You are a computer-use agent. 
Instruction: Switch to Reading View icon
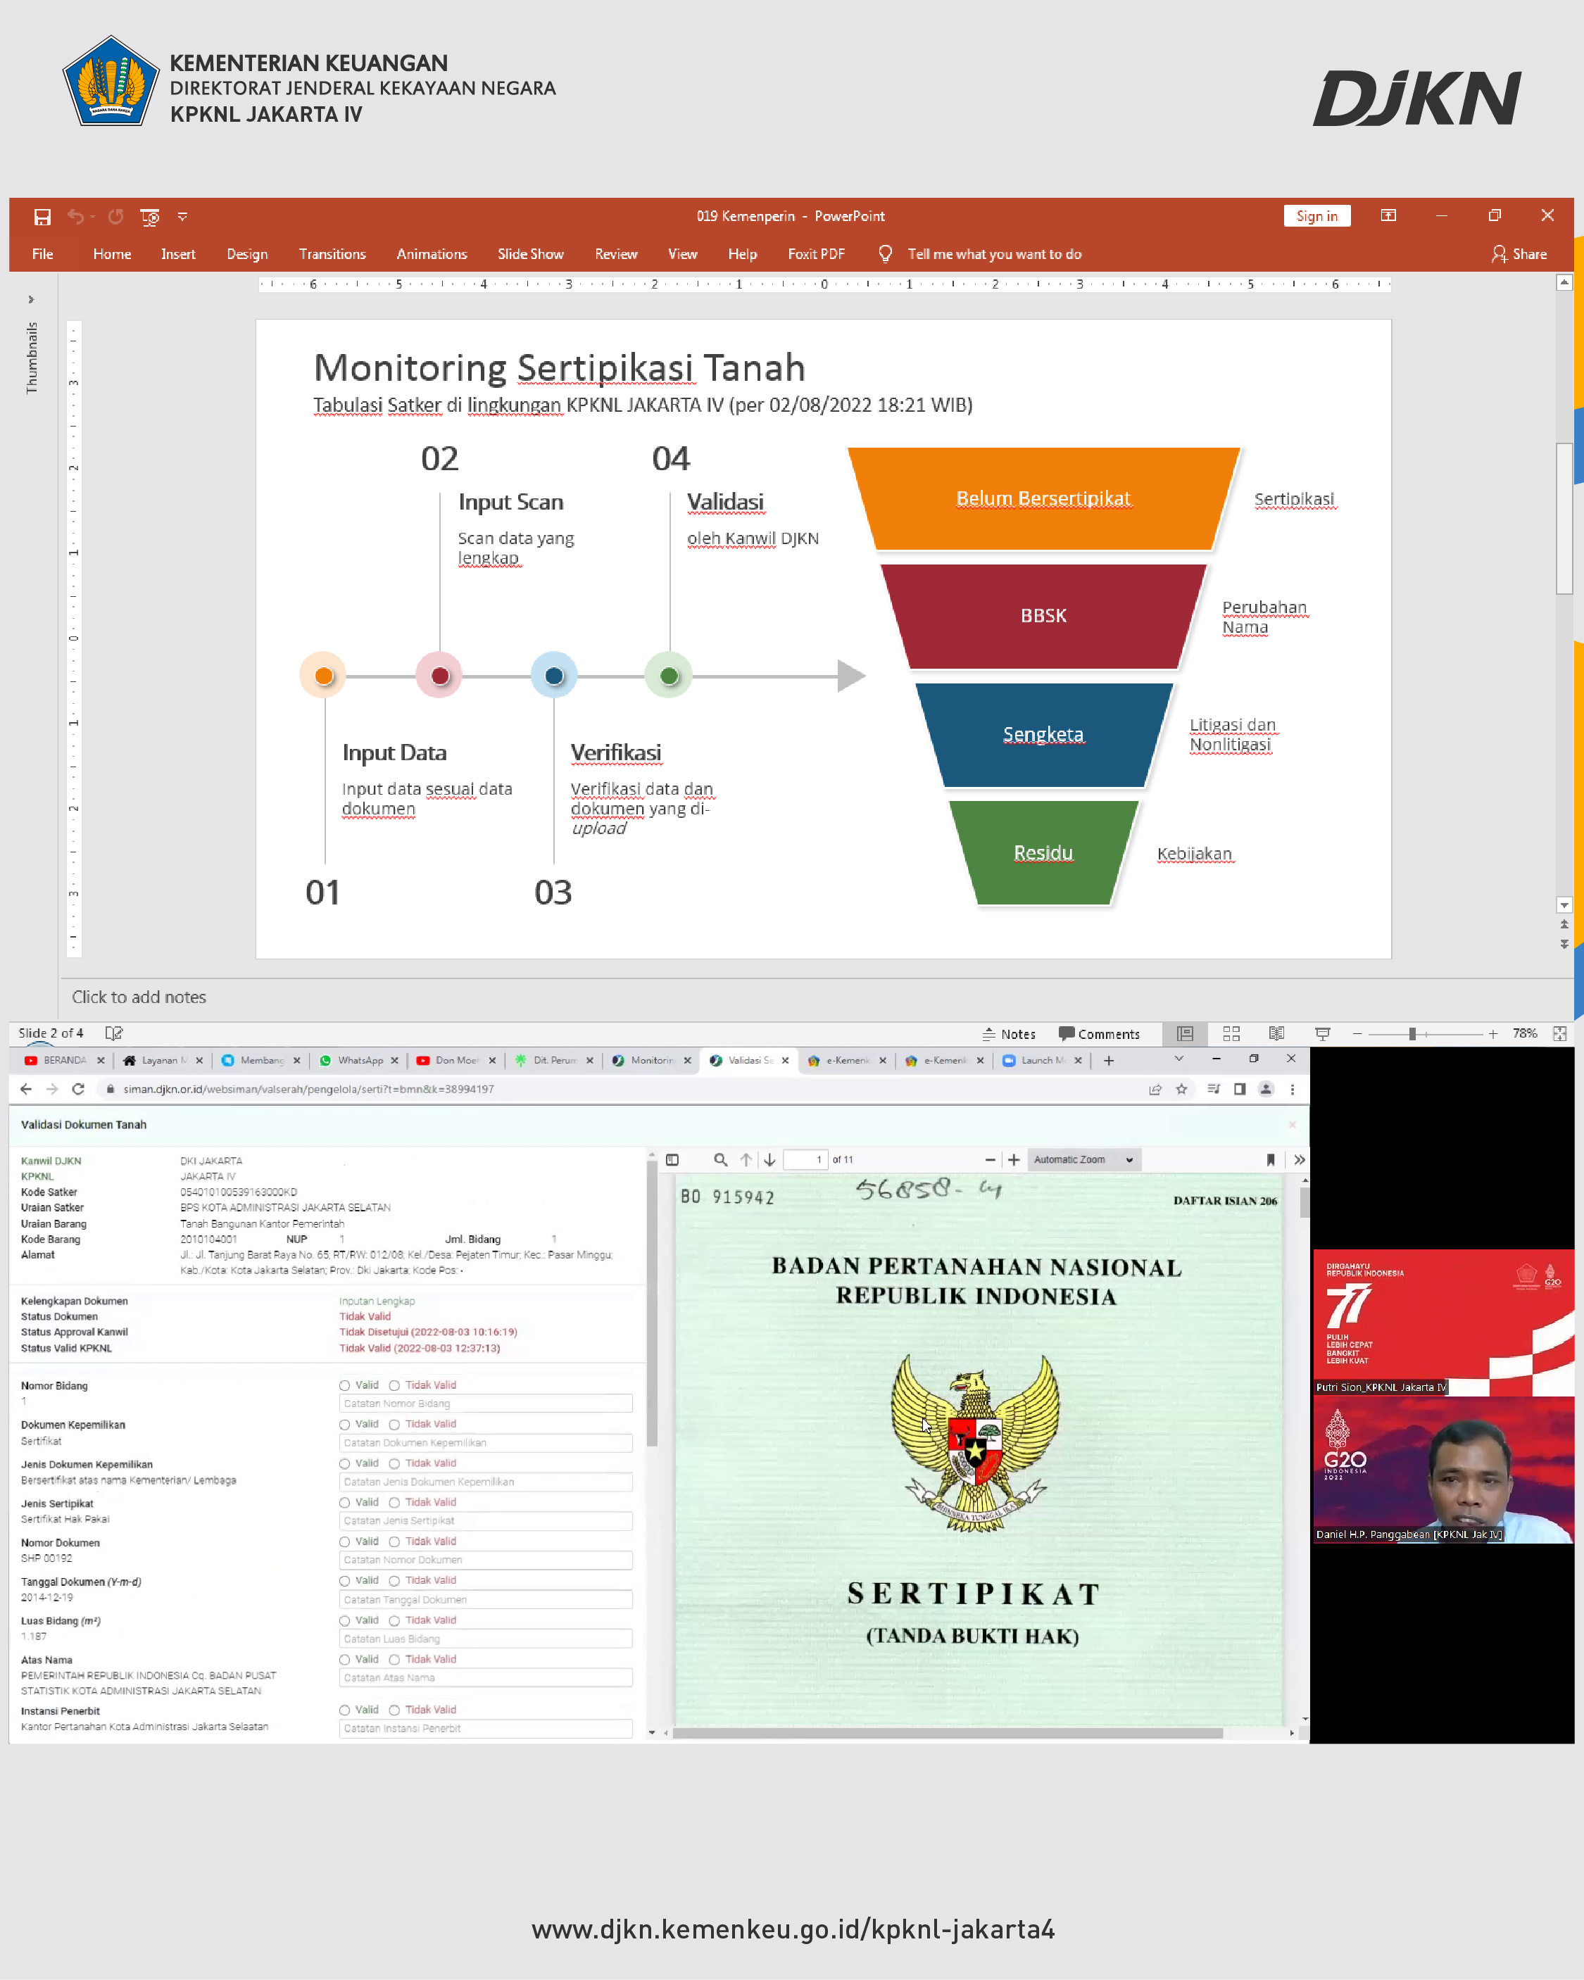coord(1276,1033)
